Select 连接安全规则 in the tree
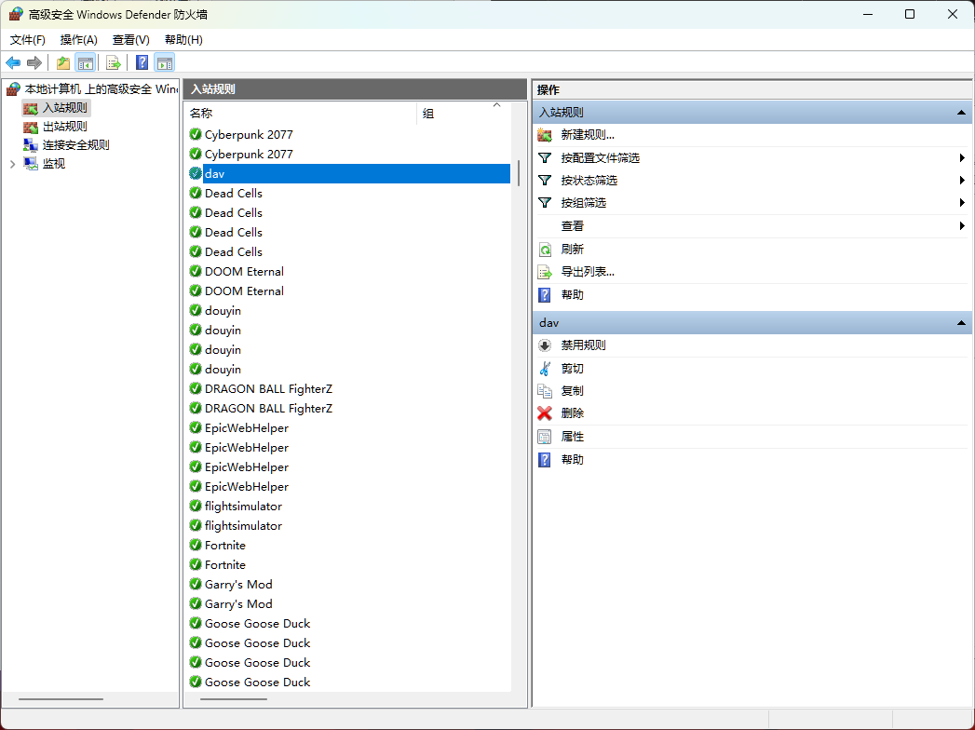Screen dimensions: 975x730 pos(75,145)
